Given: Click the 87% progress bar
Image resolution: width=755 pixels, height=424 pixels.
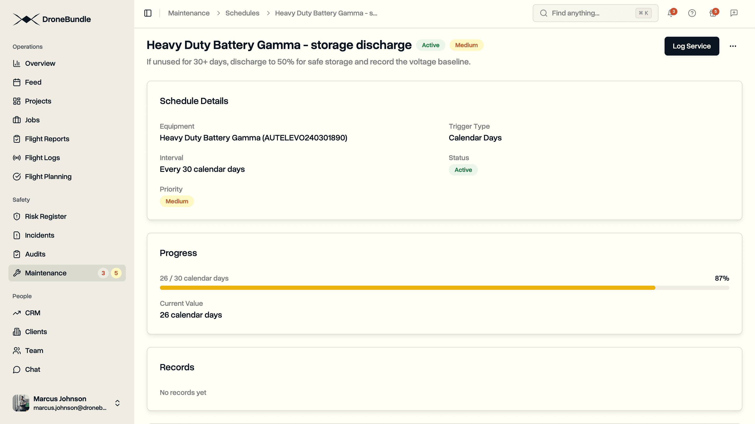Looking at the screenshot, I should [444, 288].
